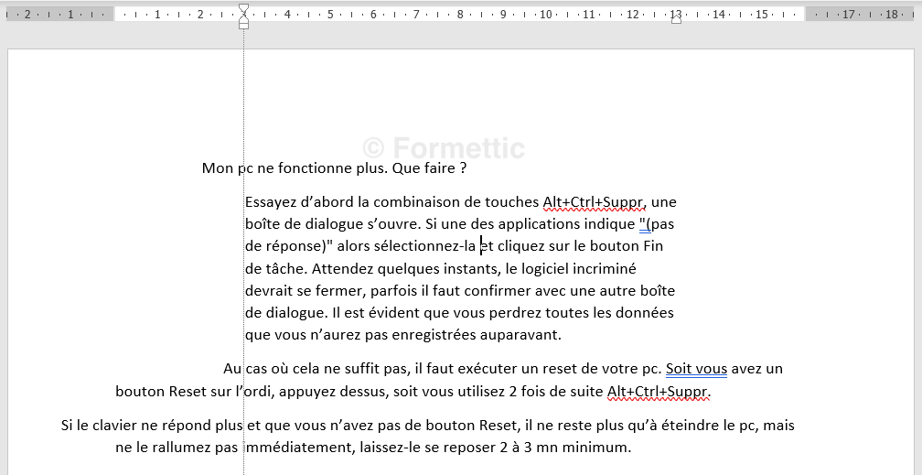Click the word "données"

[x=643, y=313]
